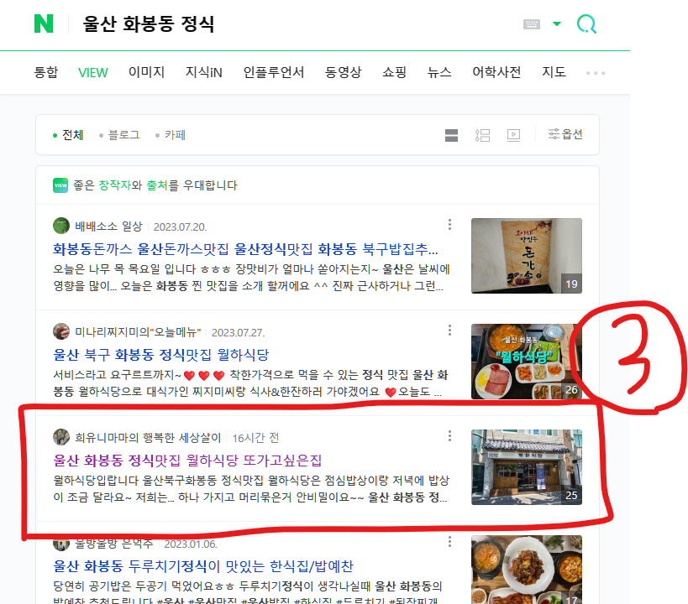Viewport: 688px width, 604px height.
Task: Open the 옵션 filter settings
Action: pyautogui.click(x=565, y=134)
